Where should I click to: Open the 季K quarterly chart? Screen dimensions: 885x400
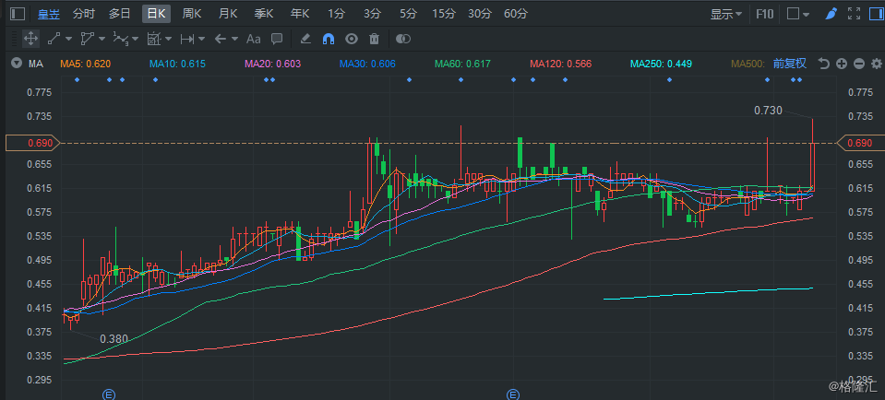click(x=264, y=14)
